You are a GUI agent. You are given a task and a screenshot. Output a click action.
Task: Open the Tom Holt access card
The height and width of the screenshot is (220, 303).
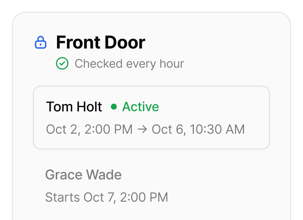151,118
